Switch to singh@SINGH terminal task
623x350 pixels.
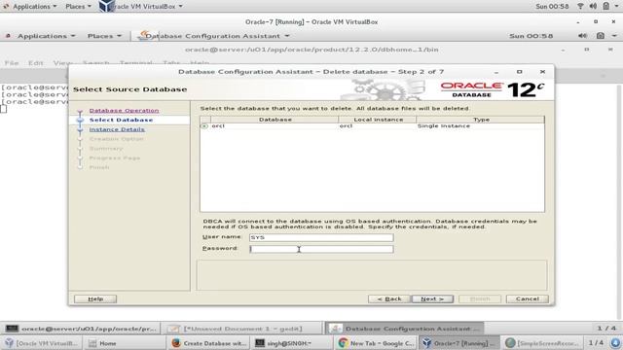292,343
